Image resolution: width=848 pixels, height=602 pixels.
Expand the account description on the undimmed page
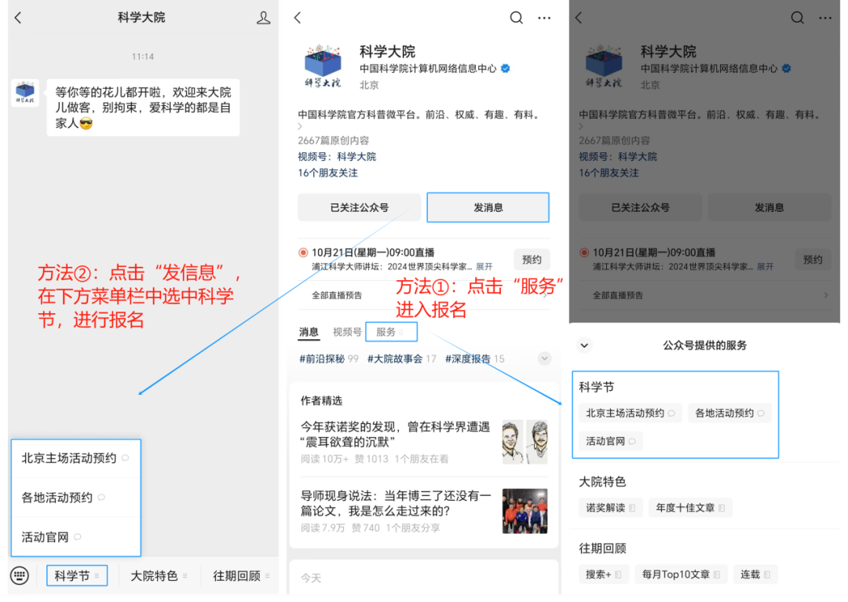[x=300, y=126]
